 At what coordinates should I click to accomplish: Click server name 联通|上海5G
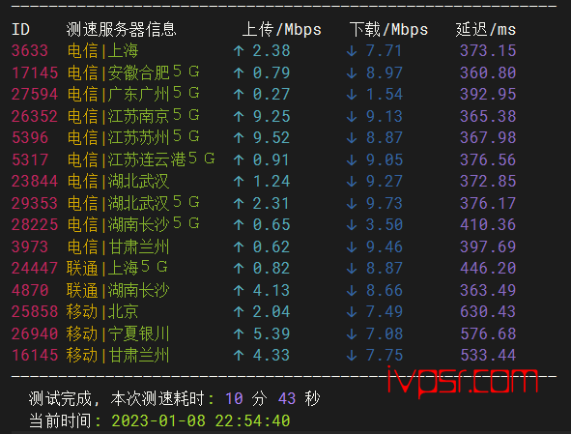coord(117,268)
